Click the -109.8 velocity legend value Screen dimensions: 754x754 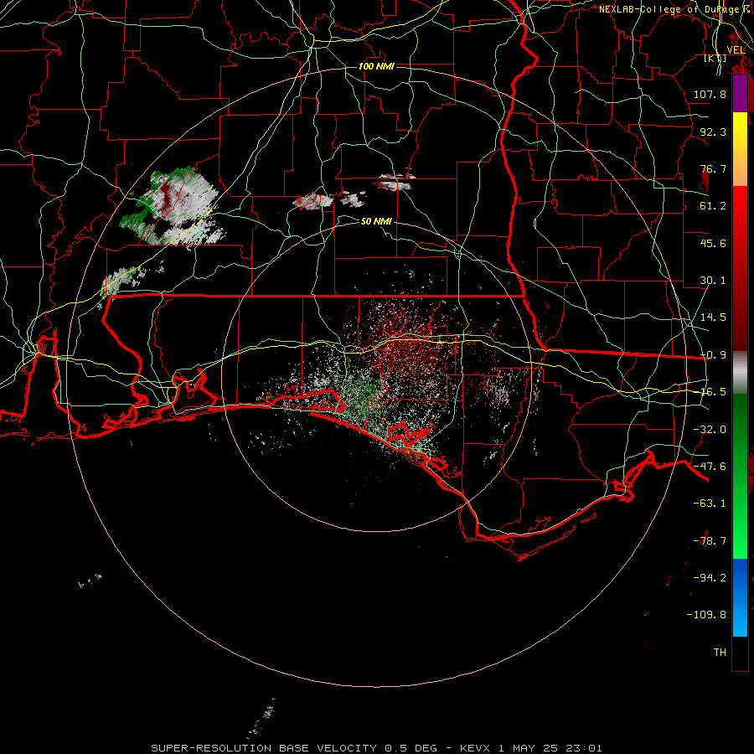[706, 615]
